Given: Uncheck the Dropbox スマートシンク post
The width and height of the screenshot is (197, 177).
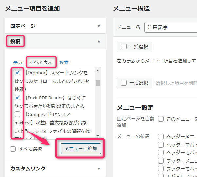Looking at the screenshot, I should pos(18,72).
